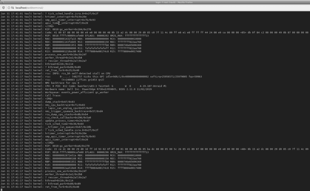Show site information via the info icon
The width and height of the screenshot is (310, 191).
tap(9, 8)
